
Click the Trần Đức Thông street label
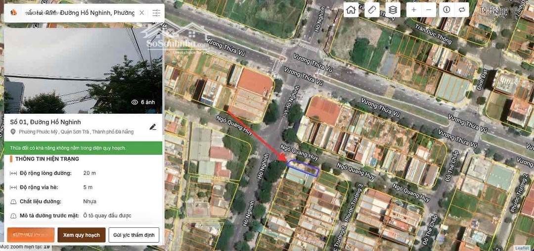click(x=434, y=34)
